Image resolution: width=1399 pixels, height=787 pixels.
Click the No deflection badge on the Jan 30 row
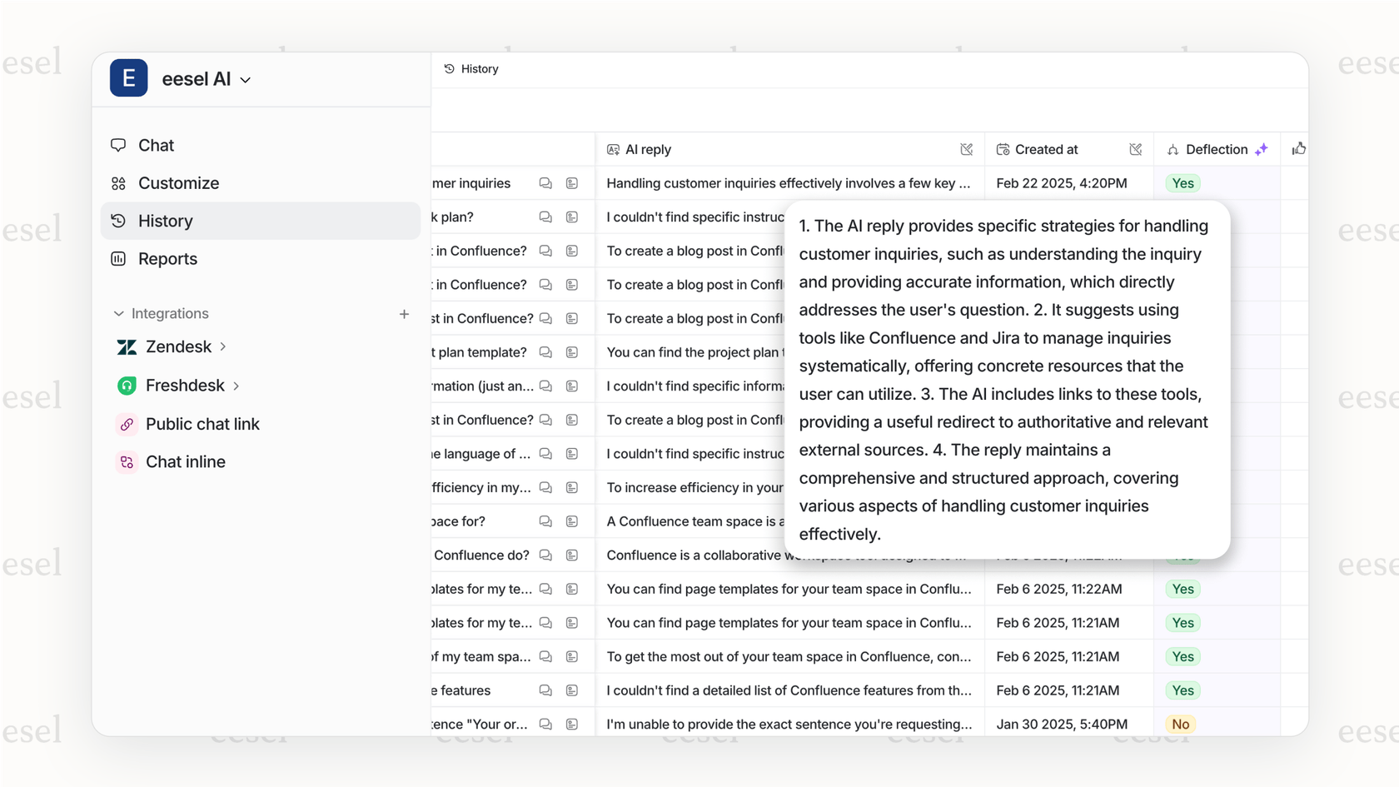click(x=1180, y=724)
